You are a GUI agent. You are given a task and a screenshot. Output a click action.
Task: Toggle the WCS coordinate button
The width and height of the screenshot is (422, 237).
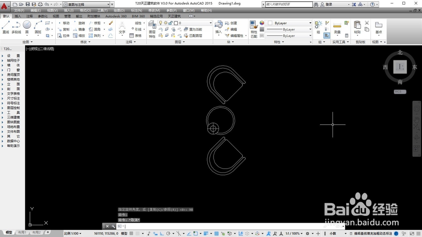(400, 92)
